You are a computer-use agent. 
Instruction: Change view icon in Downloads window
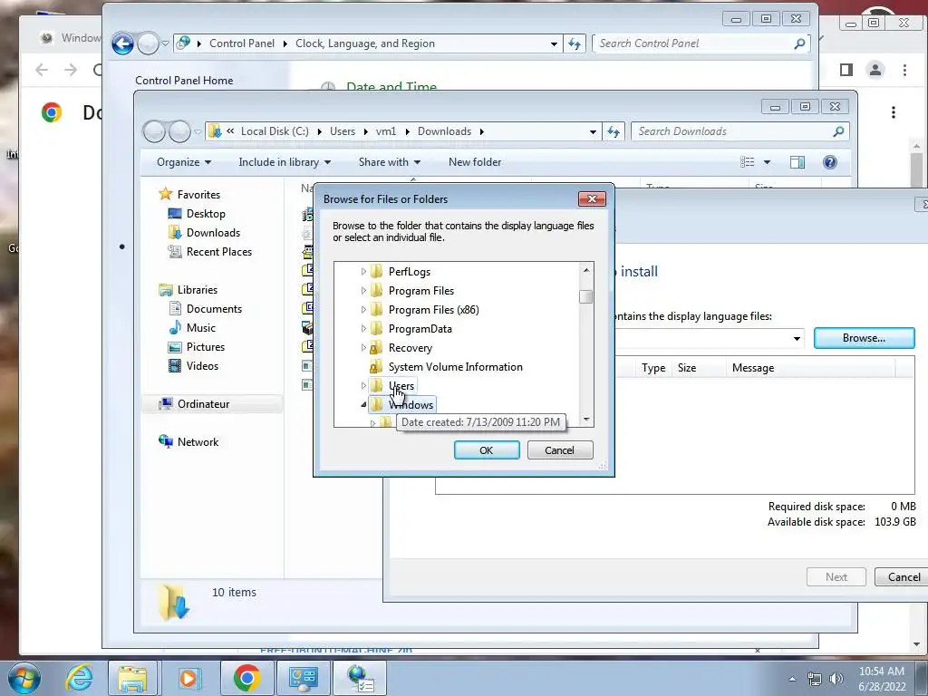[x=748, y=162]
